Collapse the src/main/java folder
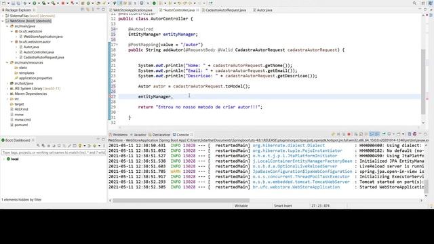Viewport: 434px width, 244px height. pos(7,26)
